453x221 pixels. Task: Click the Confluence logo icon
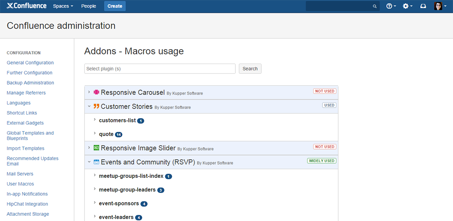click(10, 6)
